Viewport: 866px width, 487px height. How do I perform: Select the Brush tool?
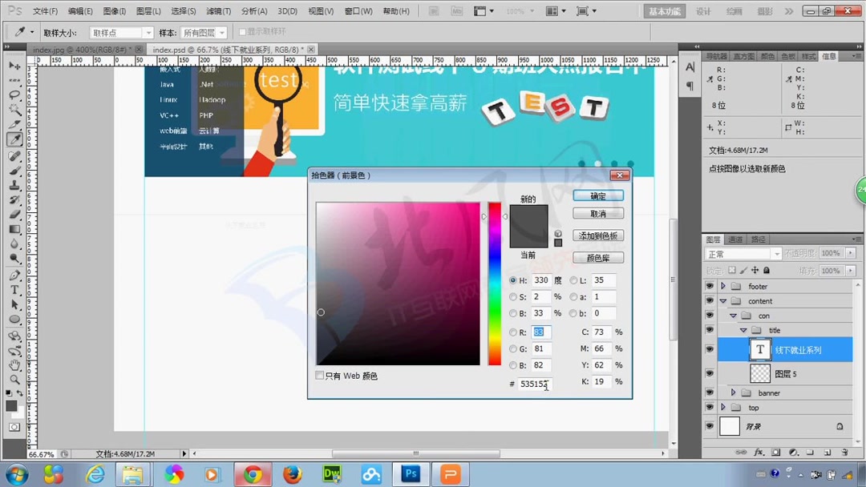(14, 168)
